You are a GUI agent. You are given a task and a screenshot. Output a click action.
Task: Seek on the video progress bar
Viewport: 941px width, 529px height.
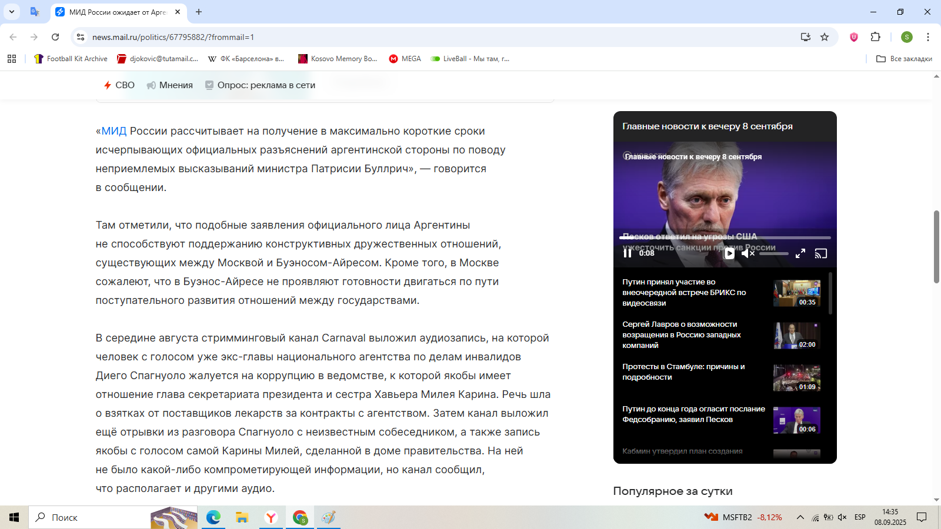pos(725,238)
